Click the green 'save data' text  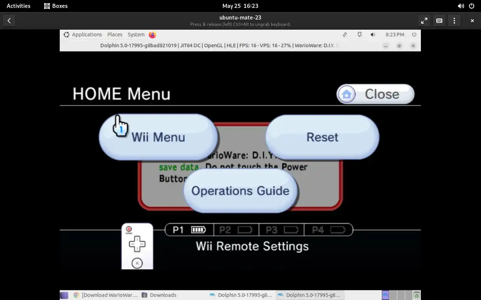pyautogui.click(x=178, y=167)
